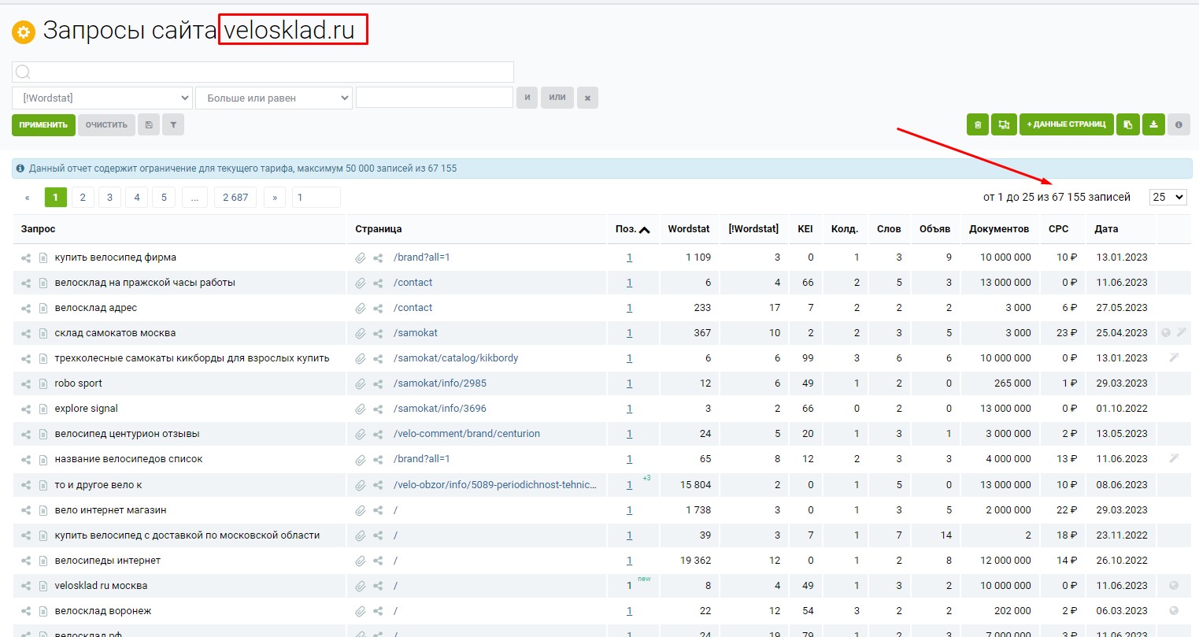
Task: Open the 'Больше или равен' condition dropdown
Action: pos(273,98)
